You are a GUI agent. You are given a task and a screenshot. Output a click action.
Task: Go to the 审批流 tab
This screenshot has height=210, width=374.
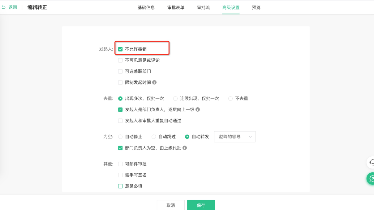click(203, 7)
